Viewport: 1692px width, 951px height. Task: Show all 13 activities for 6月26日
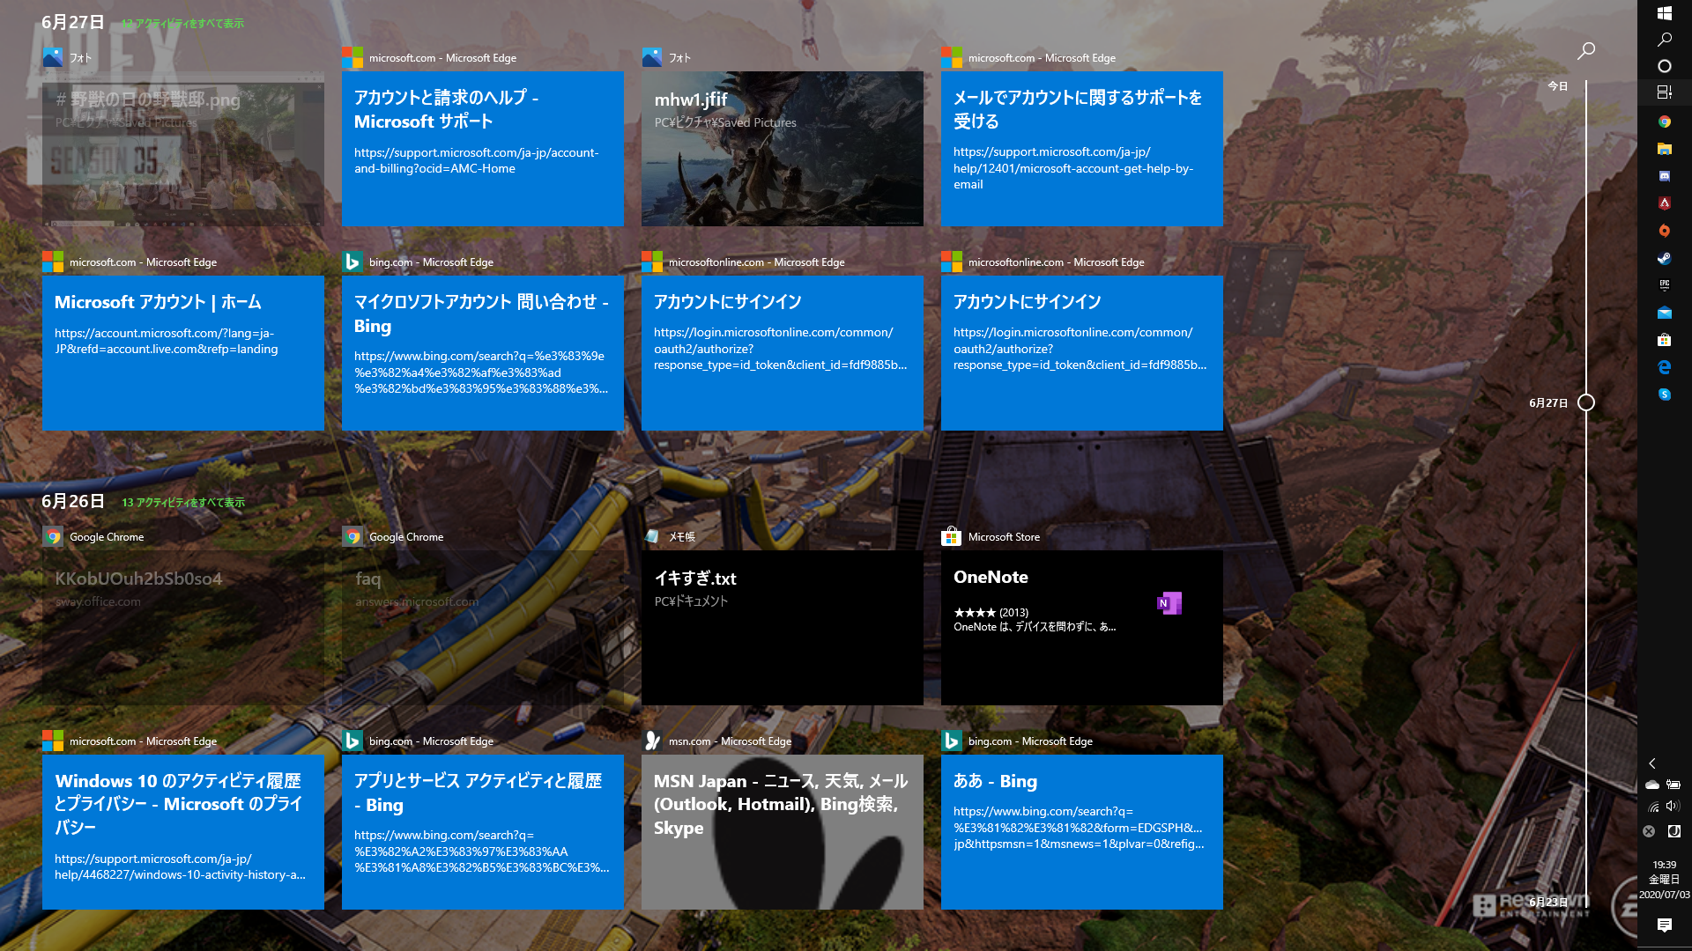tap(183, 503)
